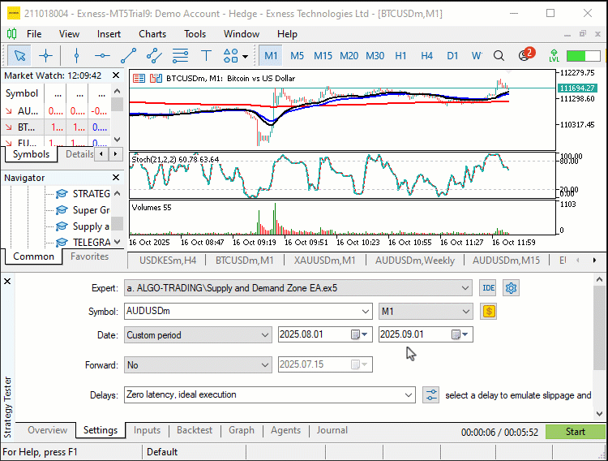
Task: Click the symbol specification dollar icon
Action: pyautogui.click(x=488, y=311)
